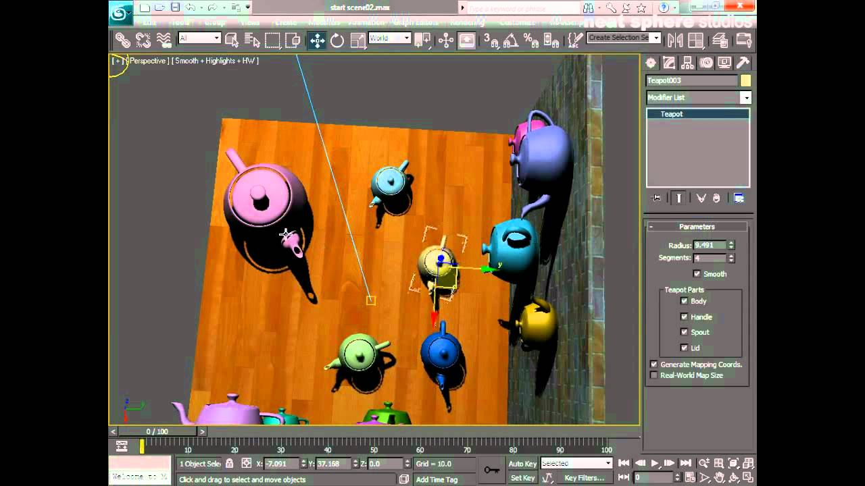Screen dimensions: 865x486
Task: Enable Select and Manipulate tool
Action: pos(445,40)
